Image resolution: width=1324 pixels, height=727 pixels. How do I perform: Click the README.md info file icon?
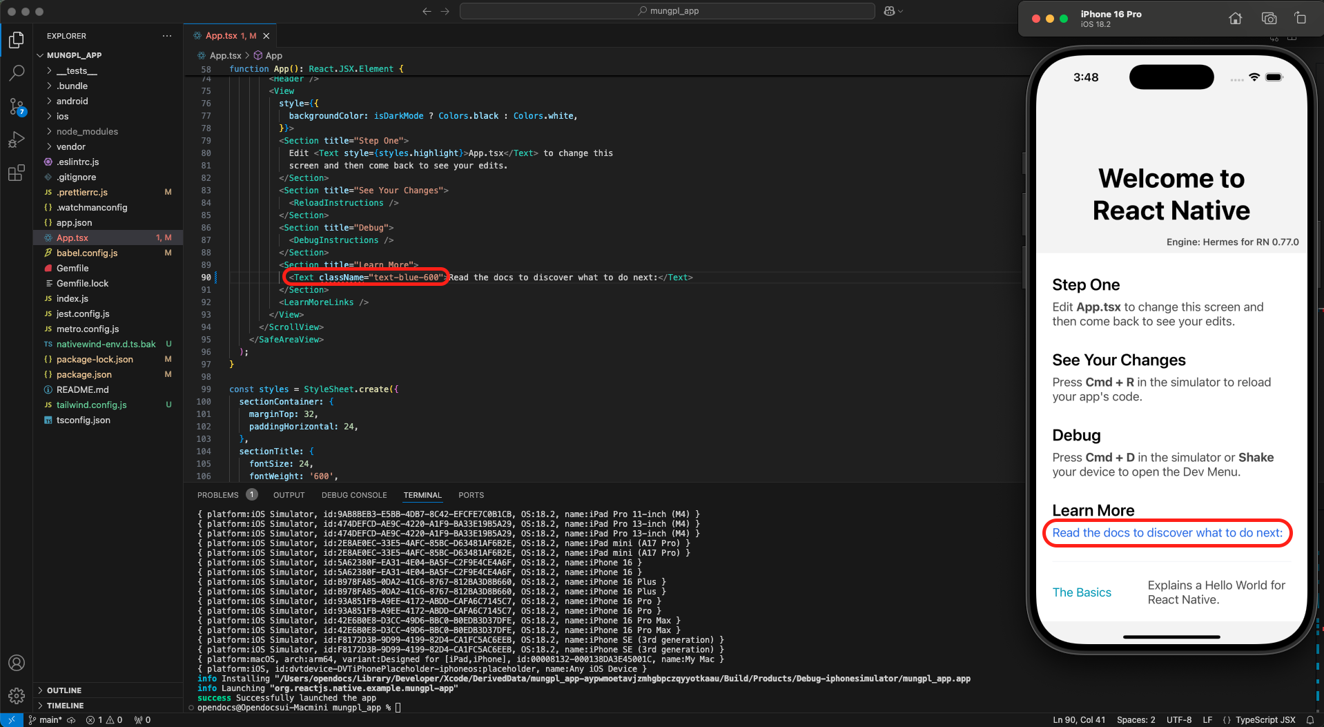[x=48, y=389]
